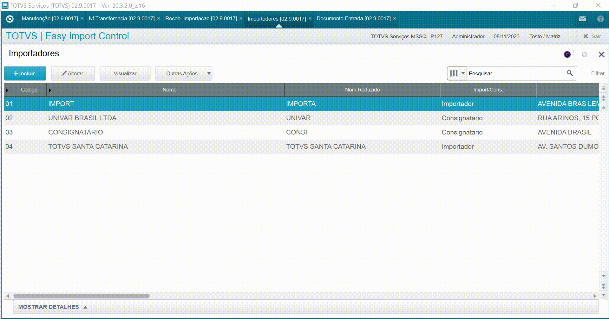Viewport: 609px width, 319px height.
Task: Expand the Outras Ações dropdown arrow
Action: (208, 73)
